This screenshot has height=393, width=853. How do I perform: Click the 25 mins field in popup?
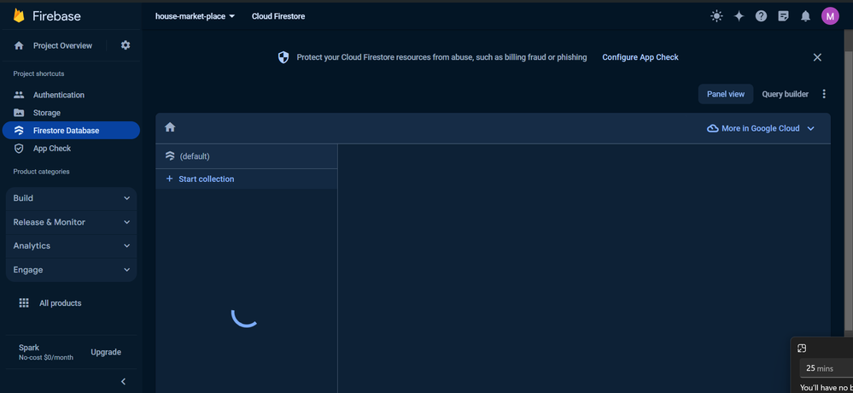pos(827,368)
